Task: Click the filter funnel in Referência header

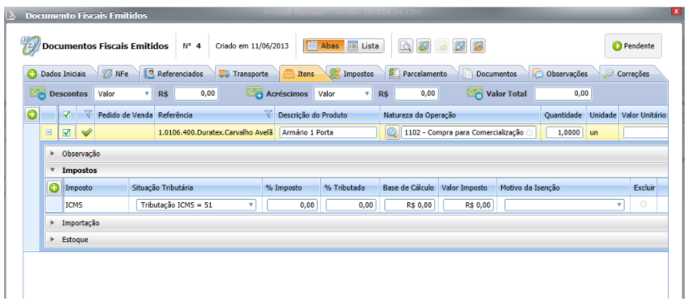Action: [268, 115]
